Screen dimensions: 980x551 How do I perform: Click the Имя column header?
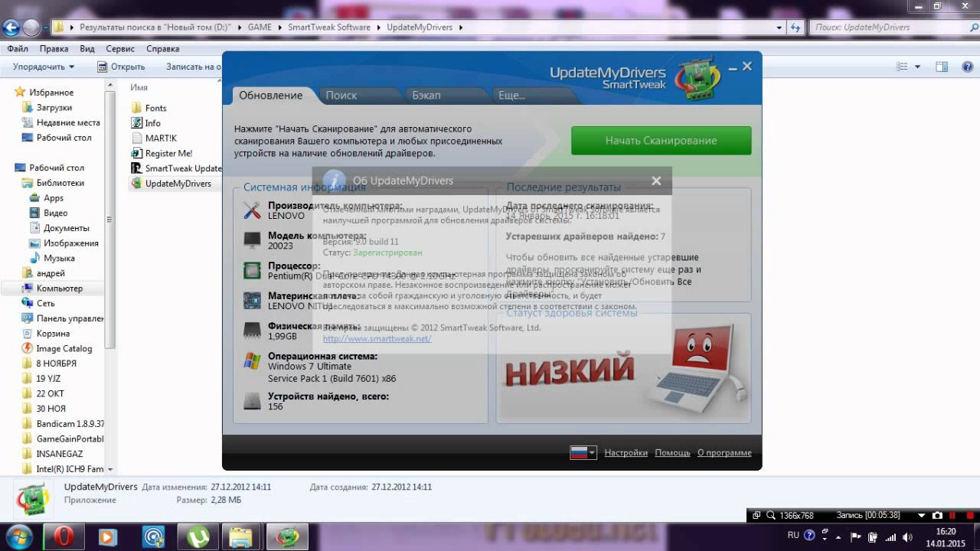(139, 87)
